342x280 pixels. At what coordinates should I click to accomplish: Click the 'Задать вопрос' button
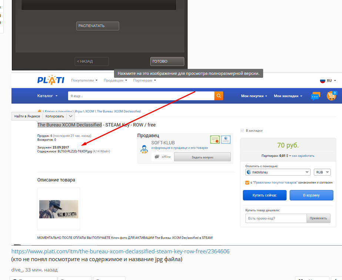tap(202, 157)
